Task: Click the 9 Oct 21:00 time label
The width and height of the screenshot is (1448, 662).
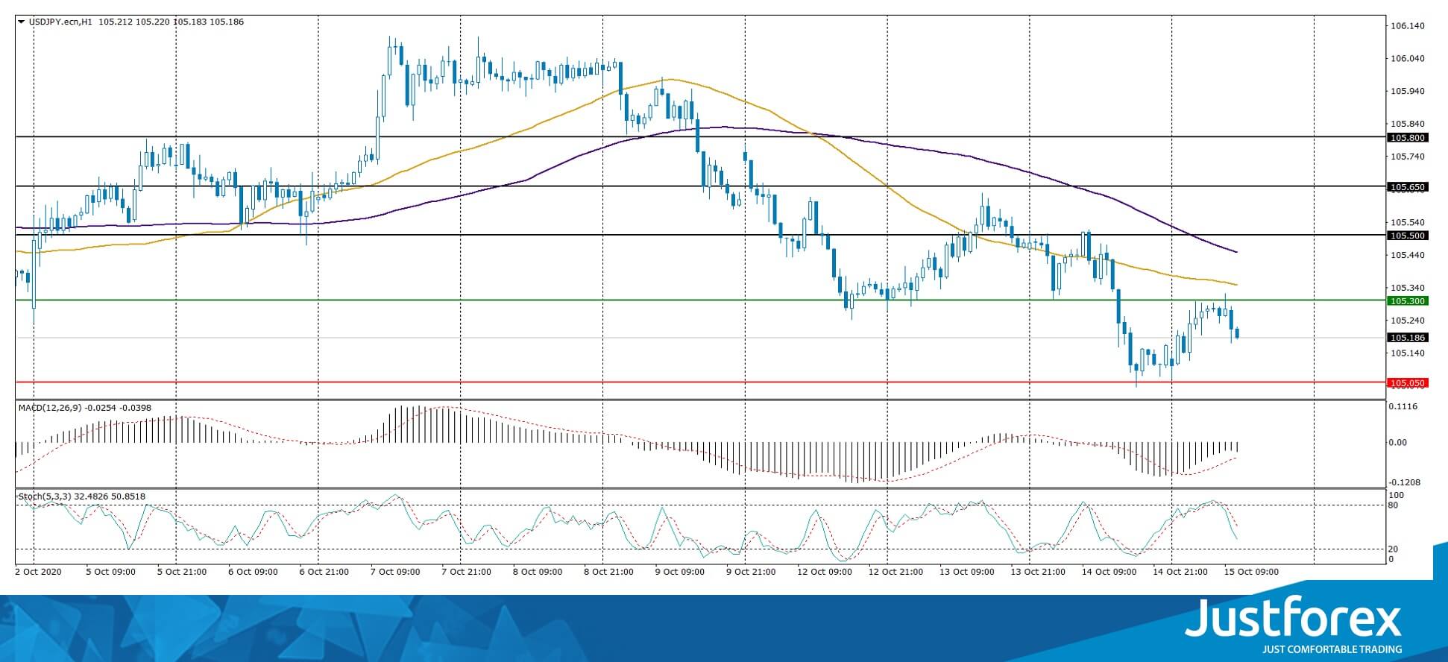Action: pyautogui.click(x=751, y=573)
